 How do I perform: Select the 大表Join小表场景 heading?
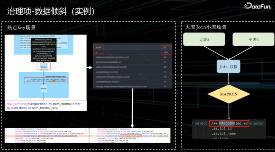[206, 27]
